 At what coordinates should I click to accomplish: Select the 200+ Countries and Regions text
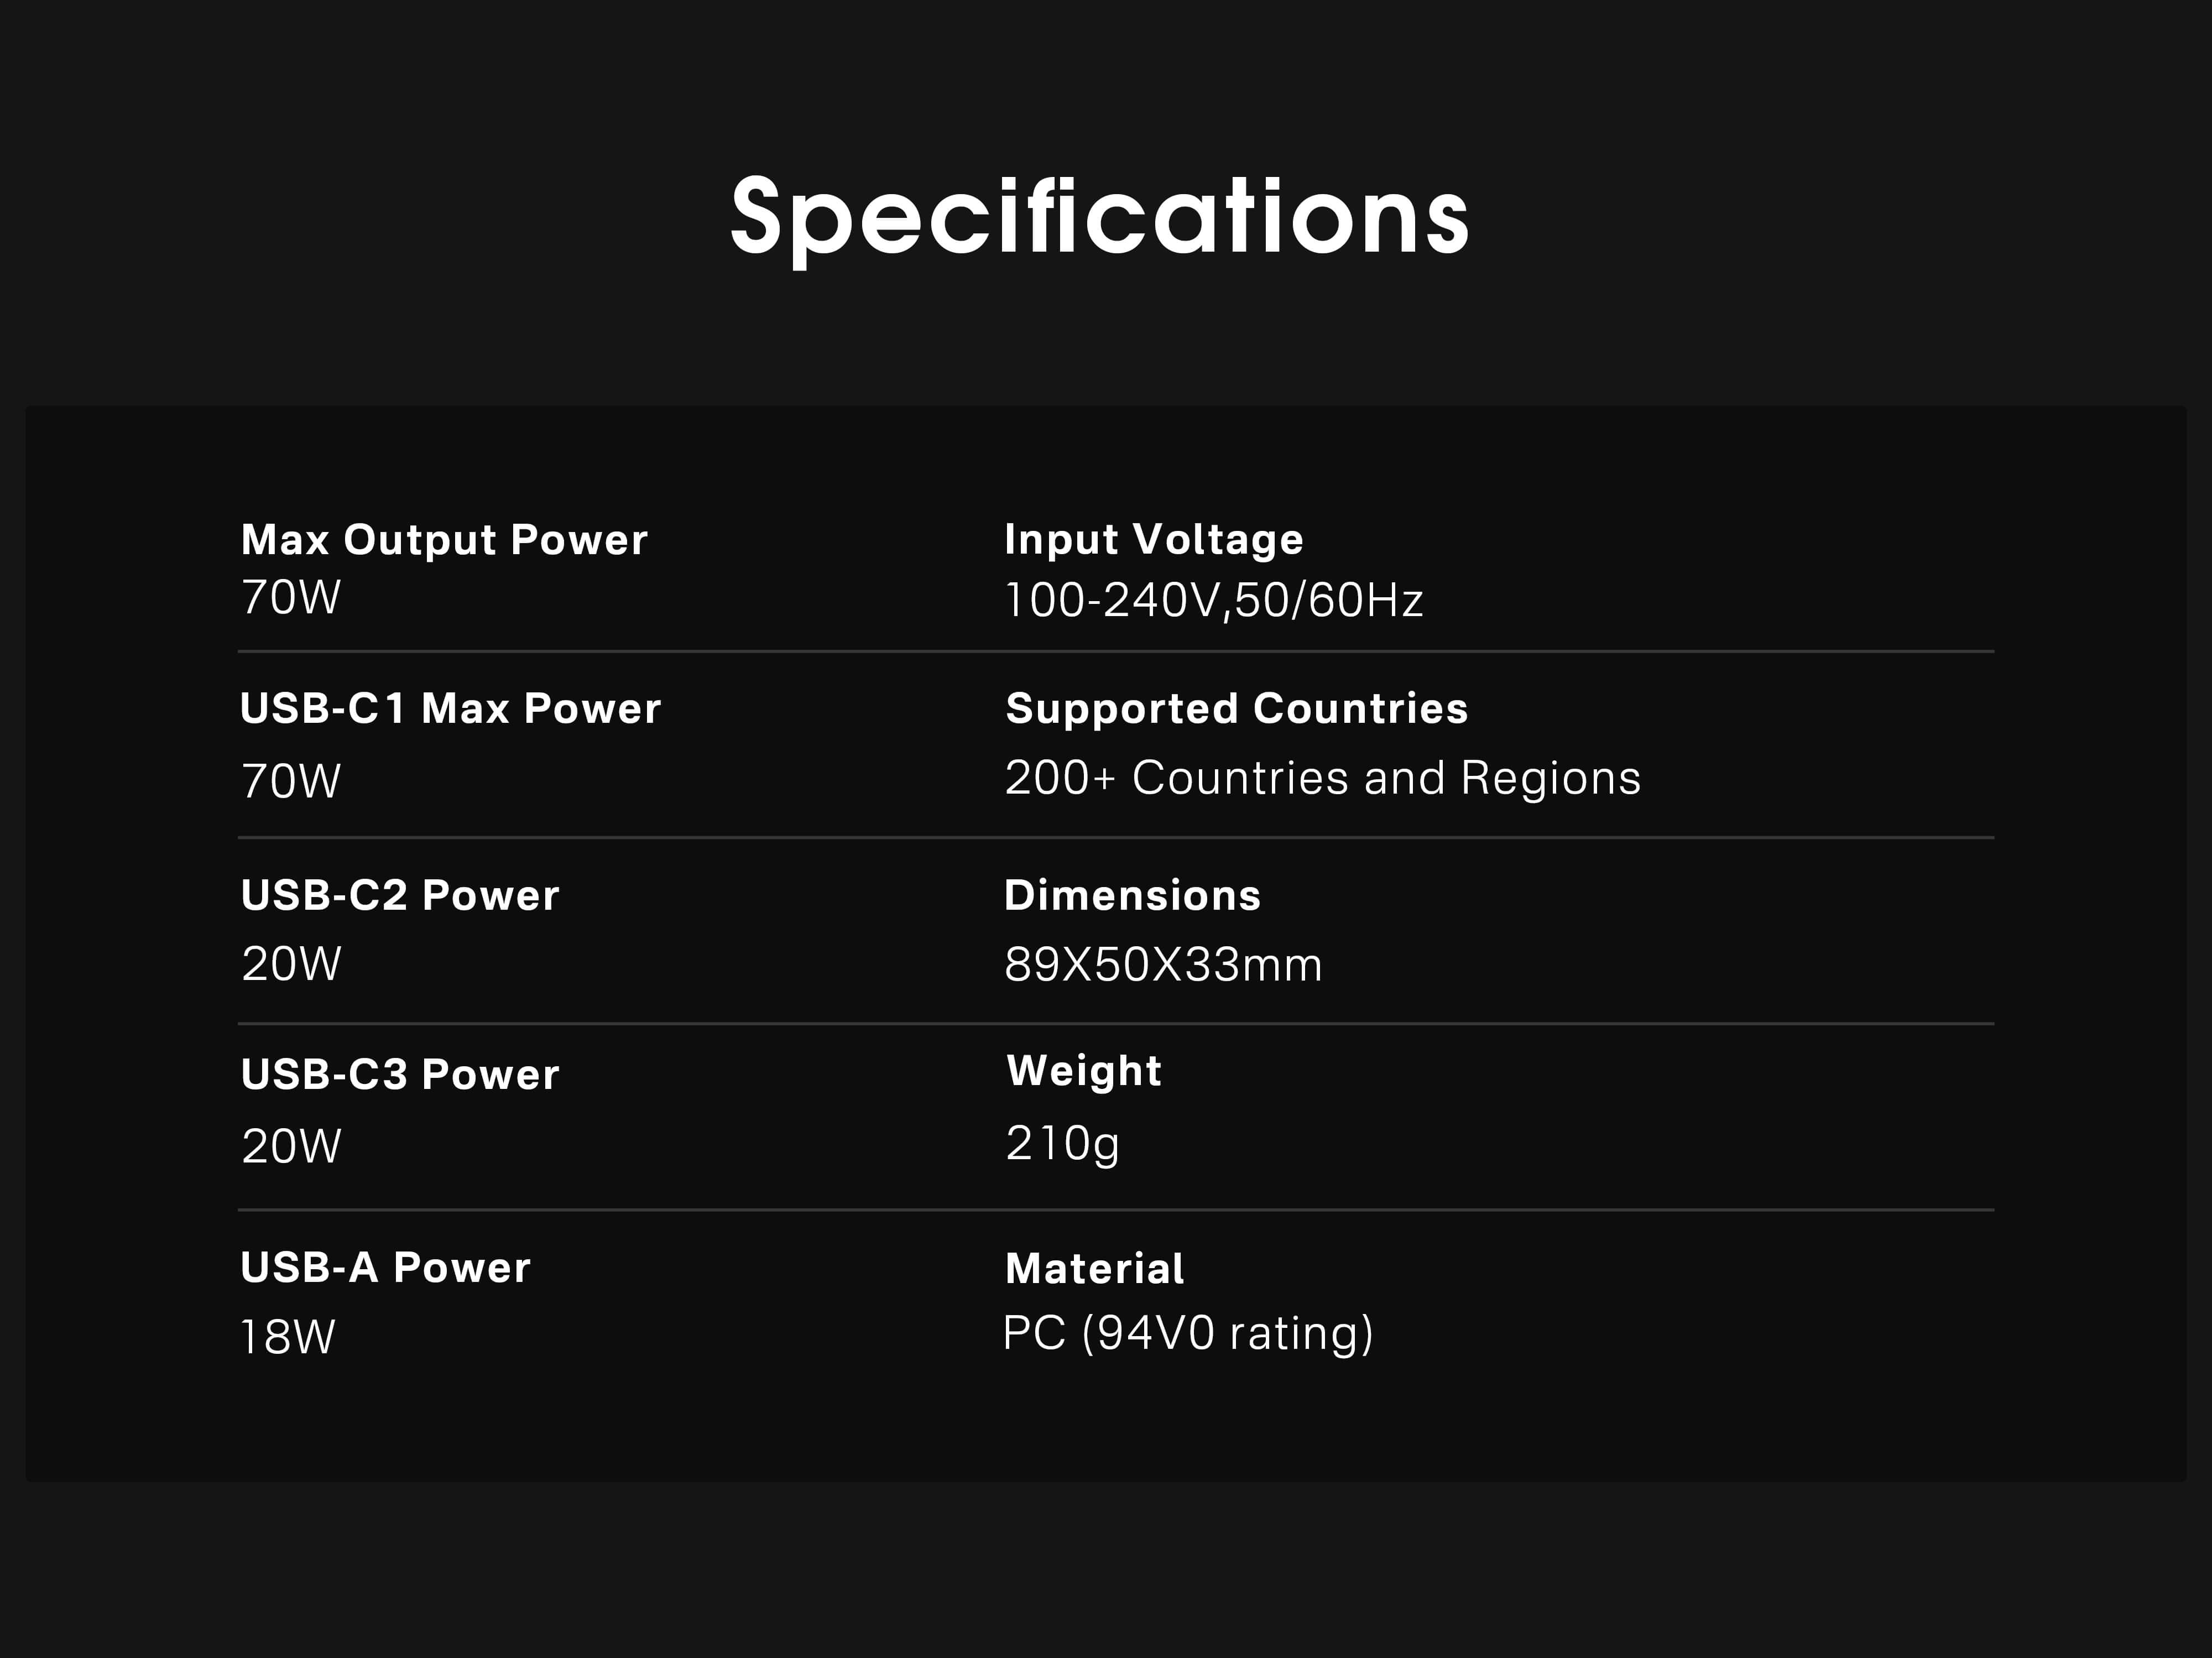pyautogui.click(x=1322, y=778)
